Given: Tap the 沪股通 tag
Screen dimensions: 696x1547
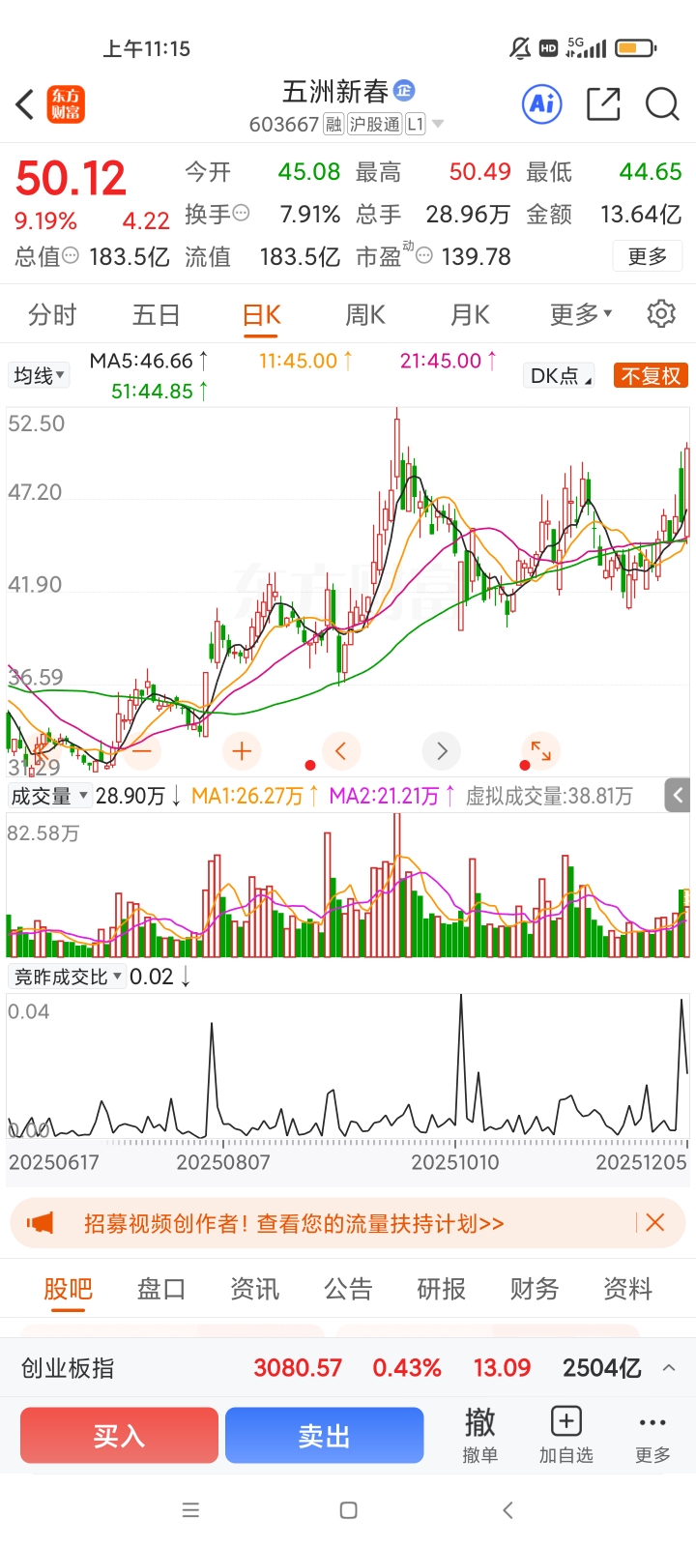Looking at the screenshot, I should 374,124.
